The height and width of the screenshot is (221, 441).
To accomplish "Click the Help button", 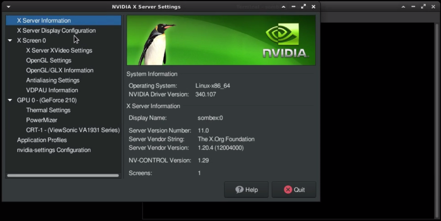I will tap(246, 190).
